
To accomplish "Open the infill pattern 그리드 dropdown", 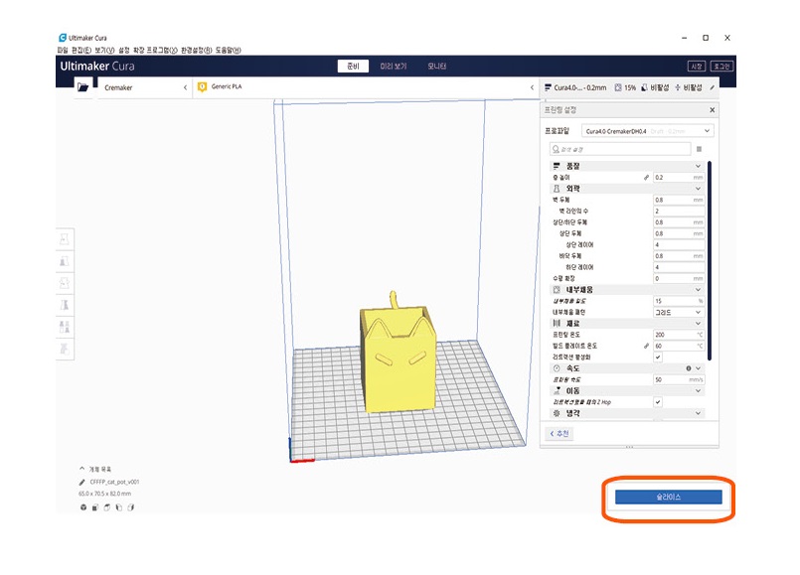I will pyautogui.click(x=679, y=312).
